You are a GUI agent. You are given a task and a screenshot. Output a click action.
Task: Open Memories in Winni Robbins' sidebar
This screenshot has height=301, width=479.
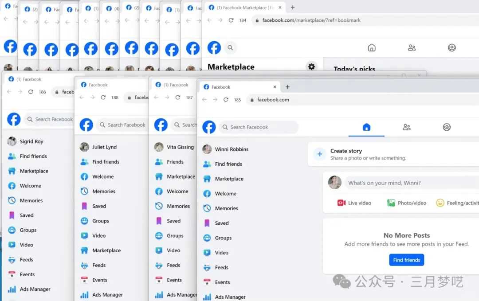pyautogui.click(x=220, y=208)
